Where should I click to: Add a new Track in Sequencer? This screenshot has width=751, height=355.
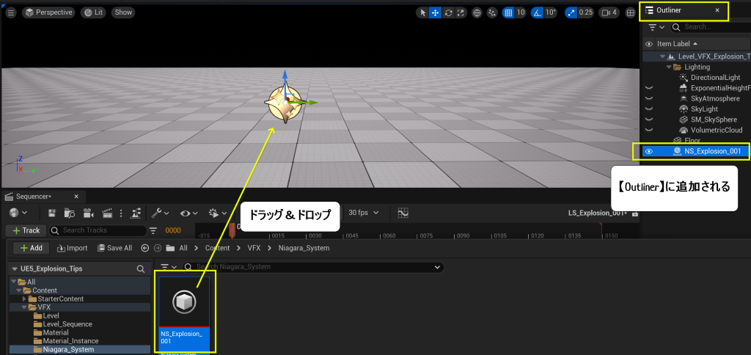click(x=26, y=230)
